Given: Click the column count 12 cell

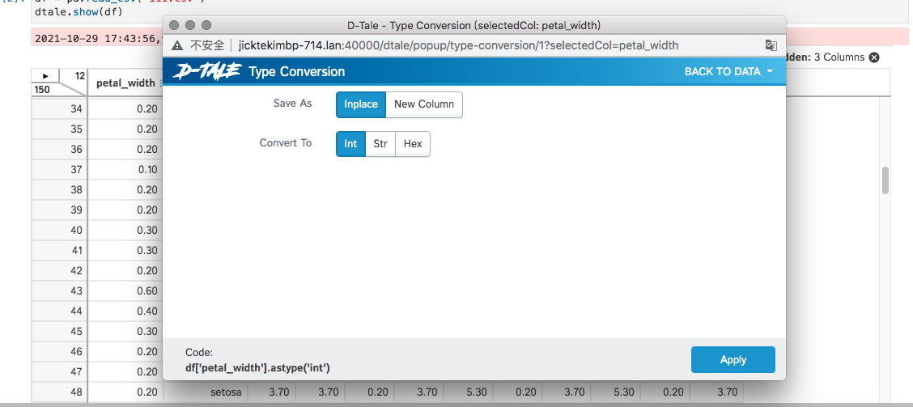Looking at the screenshot, I should tap(80, 75).
